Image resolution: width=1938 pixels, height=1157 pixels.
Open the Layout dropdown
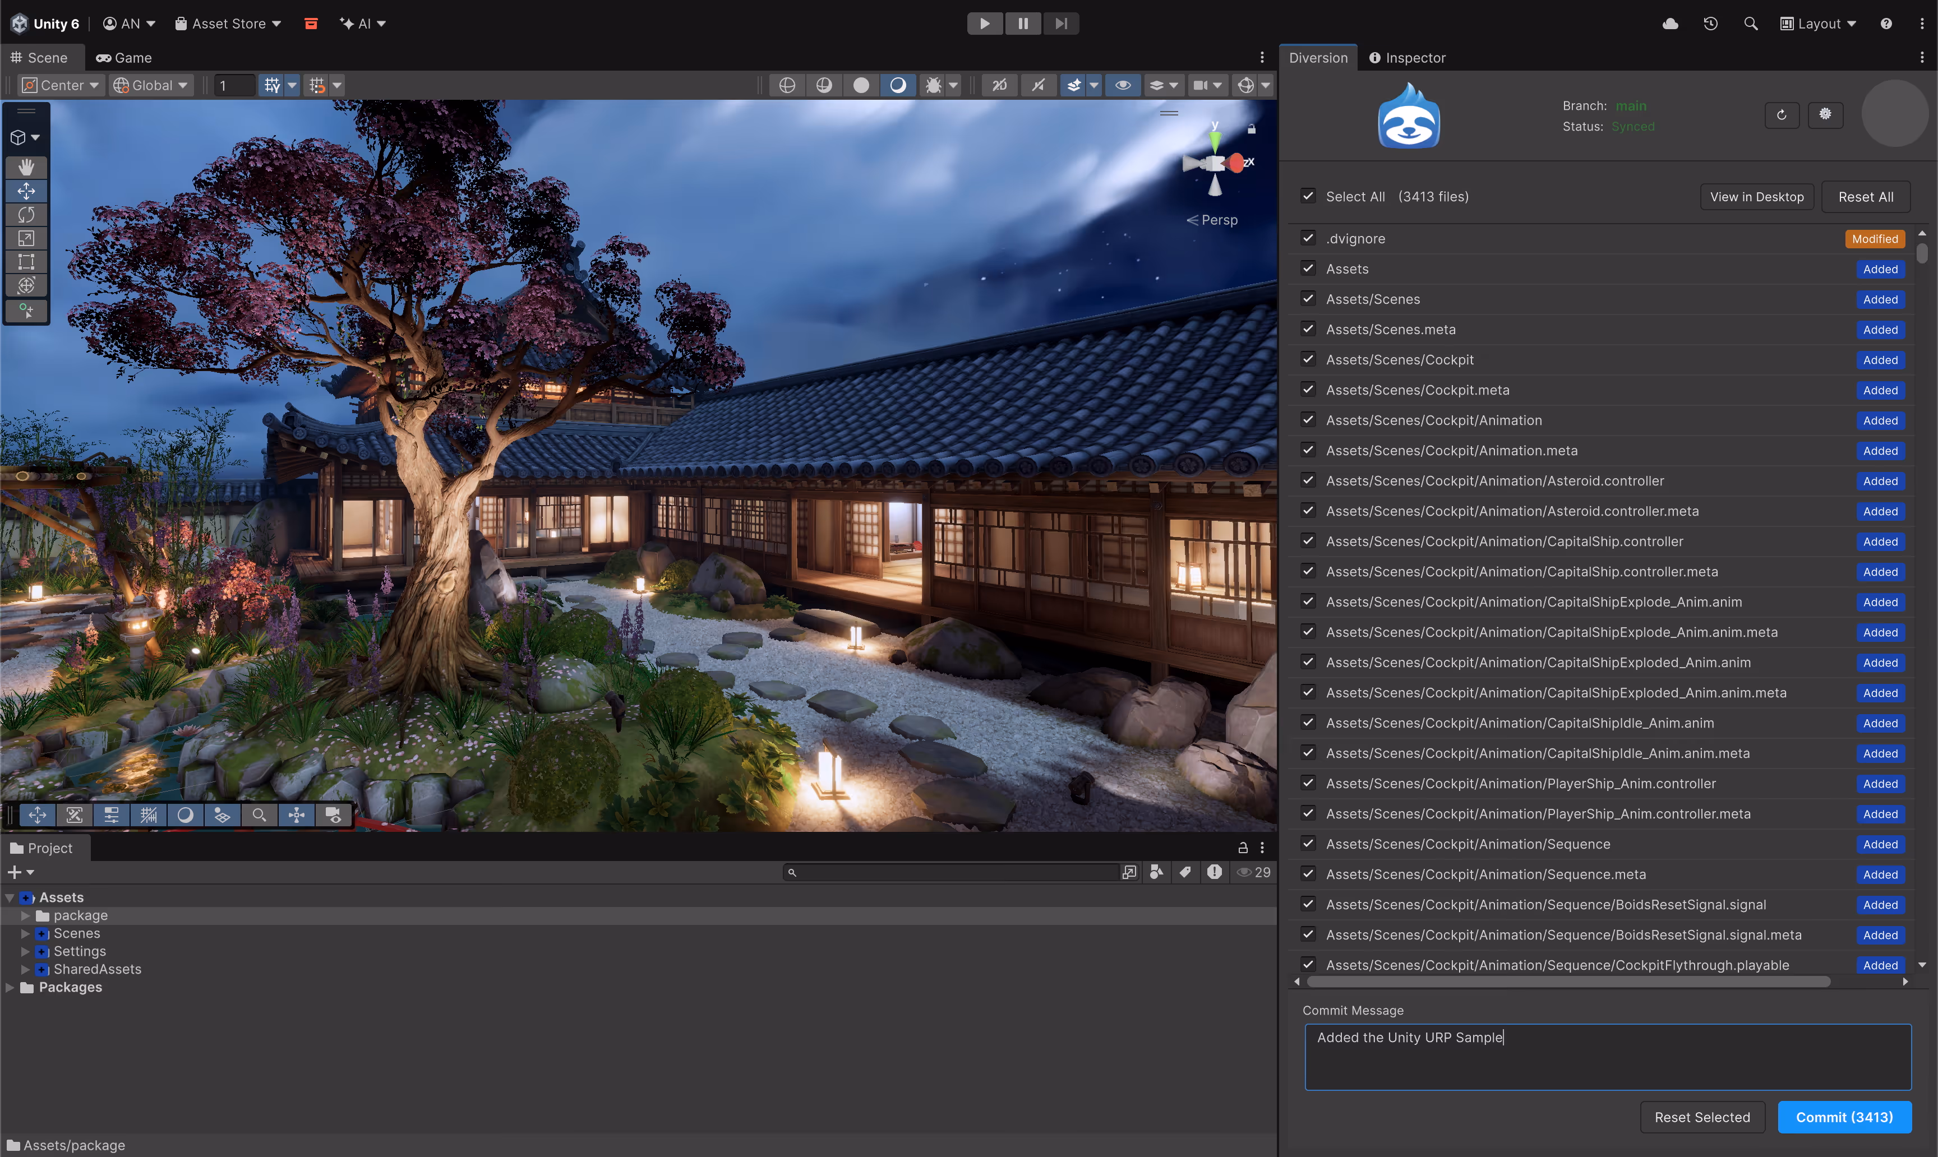(1818, 24)
